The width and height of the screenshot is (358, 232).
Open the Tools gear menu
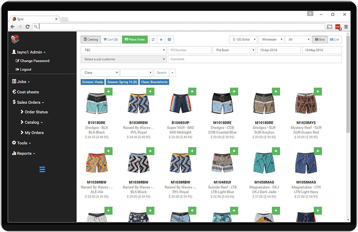point(19,143)
